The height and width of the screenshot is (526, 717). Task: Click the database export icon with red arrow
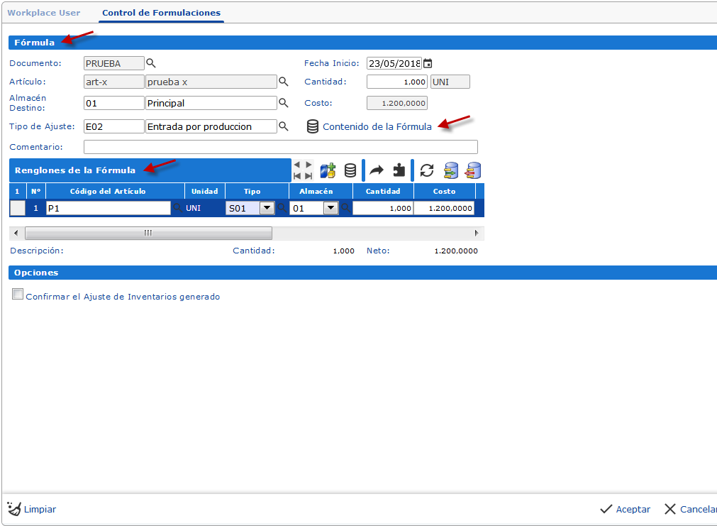point(472,170)
